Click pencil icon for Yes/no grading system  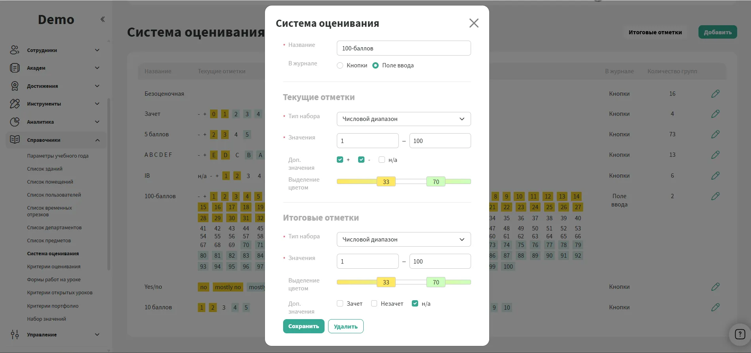click(x=715, y=287)
